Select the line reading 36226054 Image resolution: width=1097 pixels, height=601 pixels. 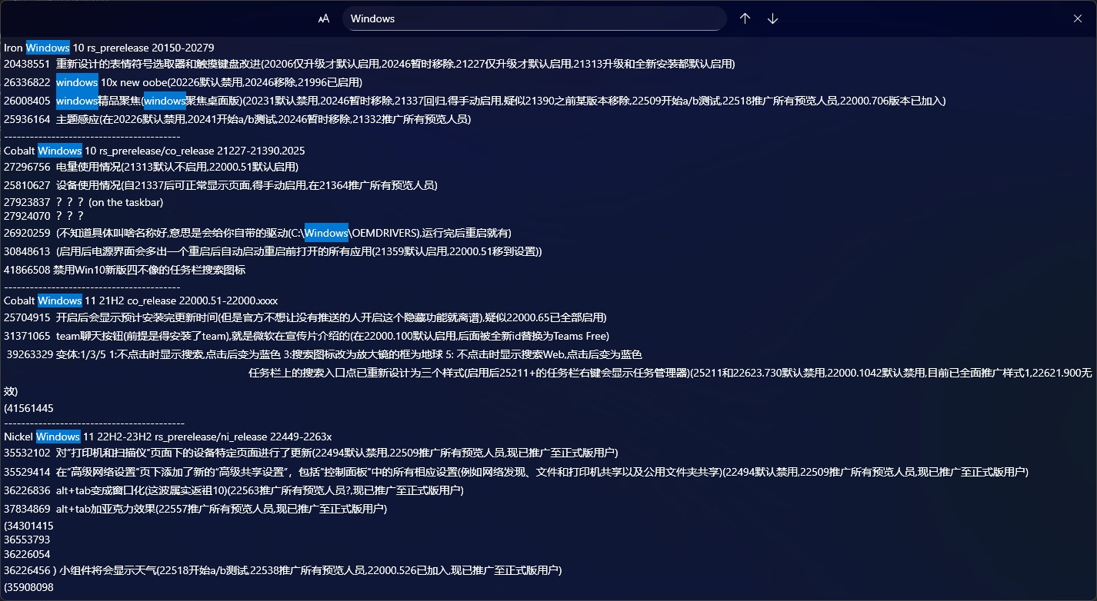pyautogui.click(x=27, y=554)
